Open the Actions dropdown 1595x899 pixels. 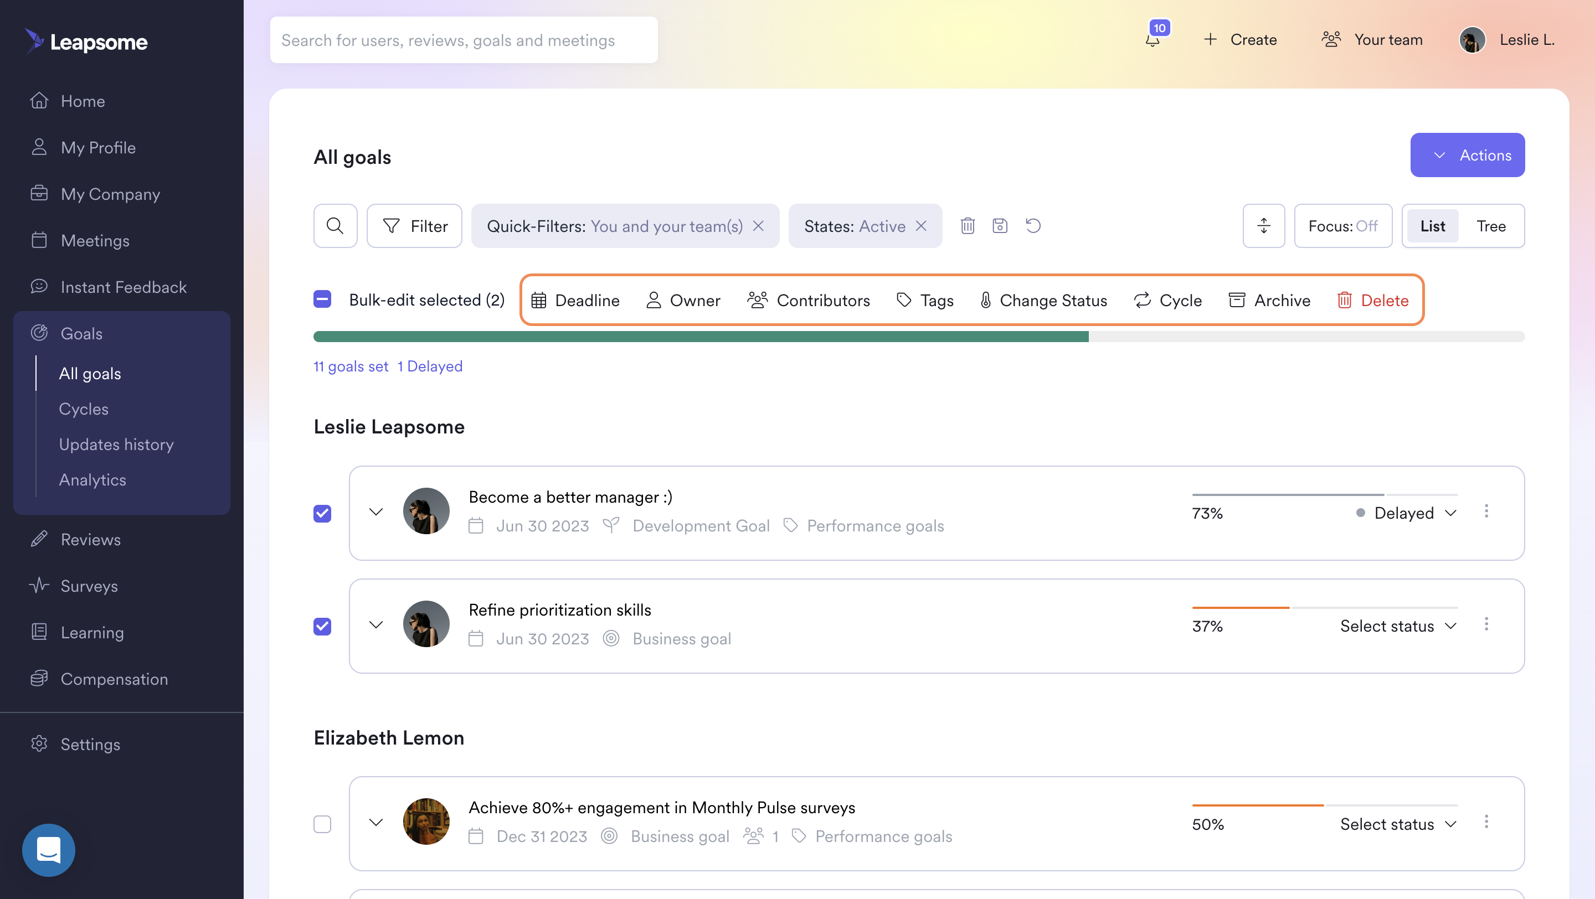tap(1468, 154)
